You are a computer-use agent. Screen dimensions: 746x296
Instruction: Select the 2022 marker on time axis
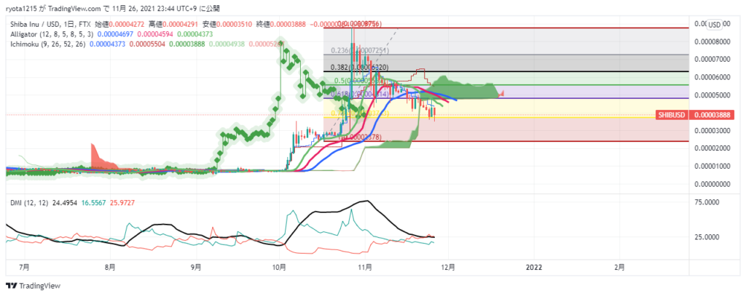click(x=534, y=267)
